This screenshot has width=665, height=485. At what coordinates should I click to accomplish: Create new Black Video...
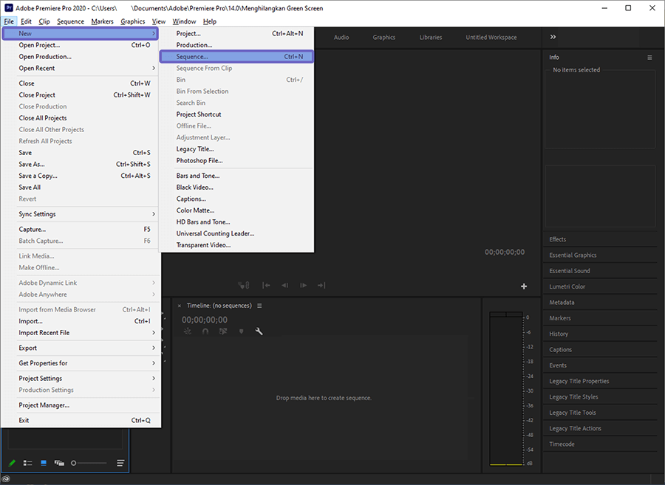coord(236,188)
